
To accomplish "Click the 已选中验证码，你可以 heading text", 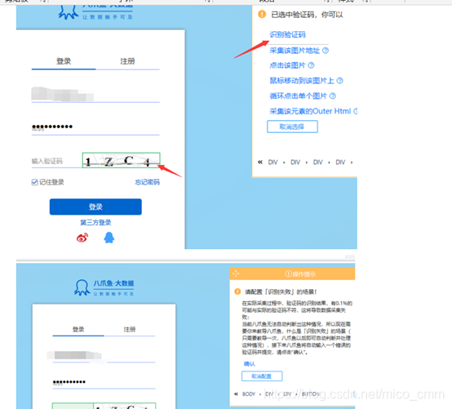I will click(x=307, y=15).
